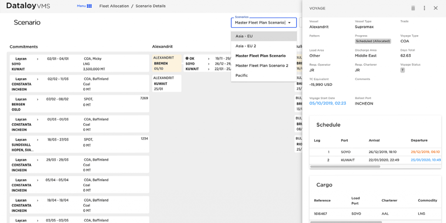Open the voyage more options menu
Viewport: 446px width, 223px height.
(x=424, y=8)
